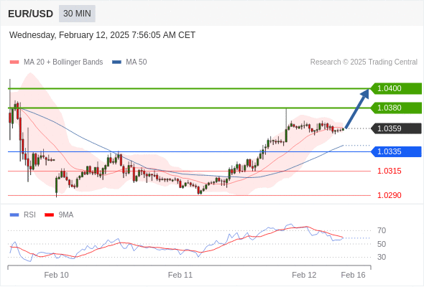Click the MA 50 legend label
The height and width of the screenshot is (287, 424).
point(137,62)
